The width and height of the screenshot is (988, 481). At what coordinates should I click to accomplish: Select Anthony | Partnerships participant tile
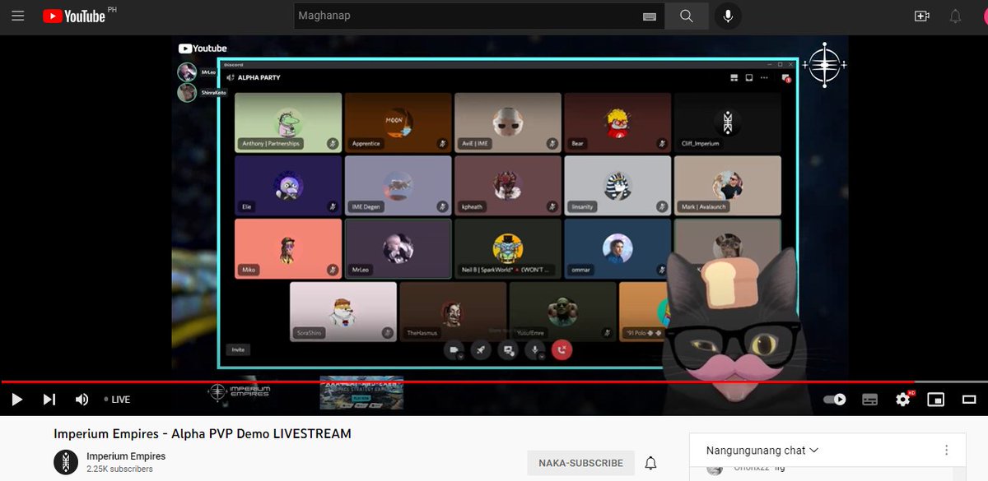[x=288, y=123]
